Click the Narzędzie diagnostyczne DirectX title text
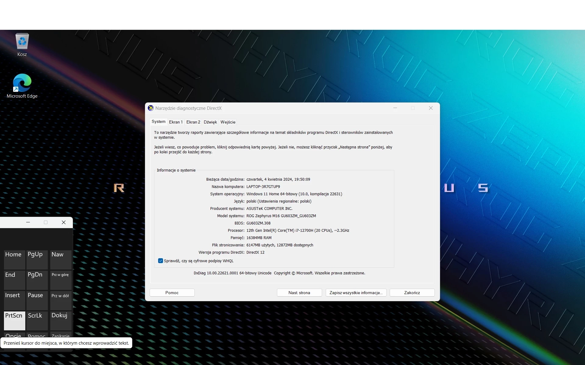 (188, 108)
